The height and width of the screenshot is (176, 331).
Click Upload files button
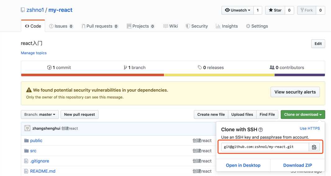(242, 114)
